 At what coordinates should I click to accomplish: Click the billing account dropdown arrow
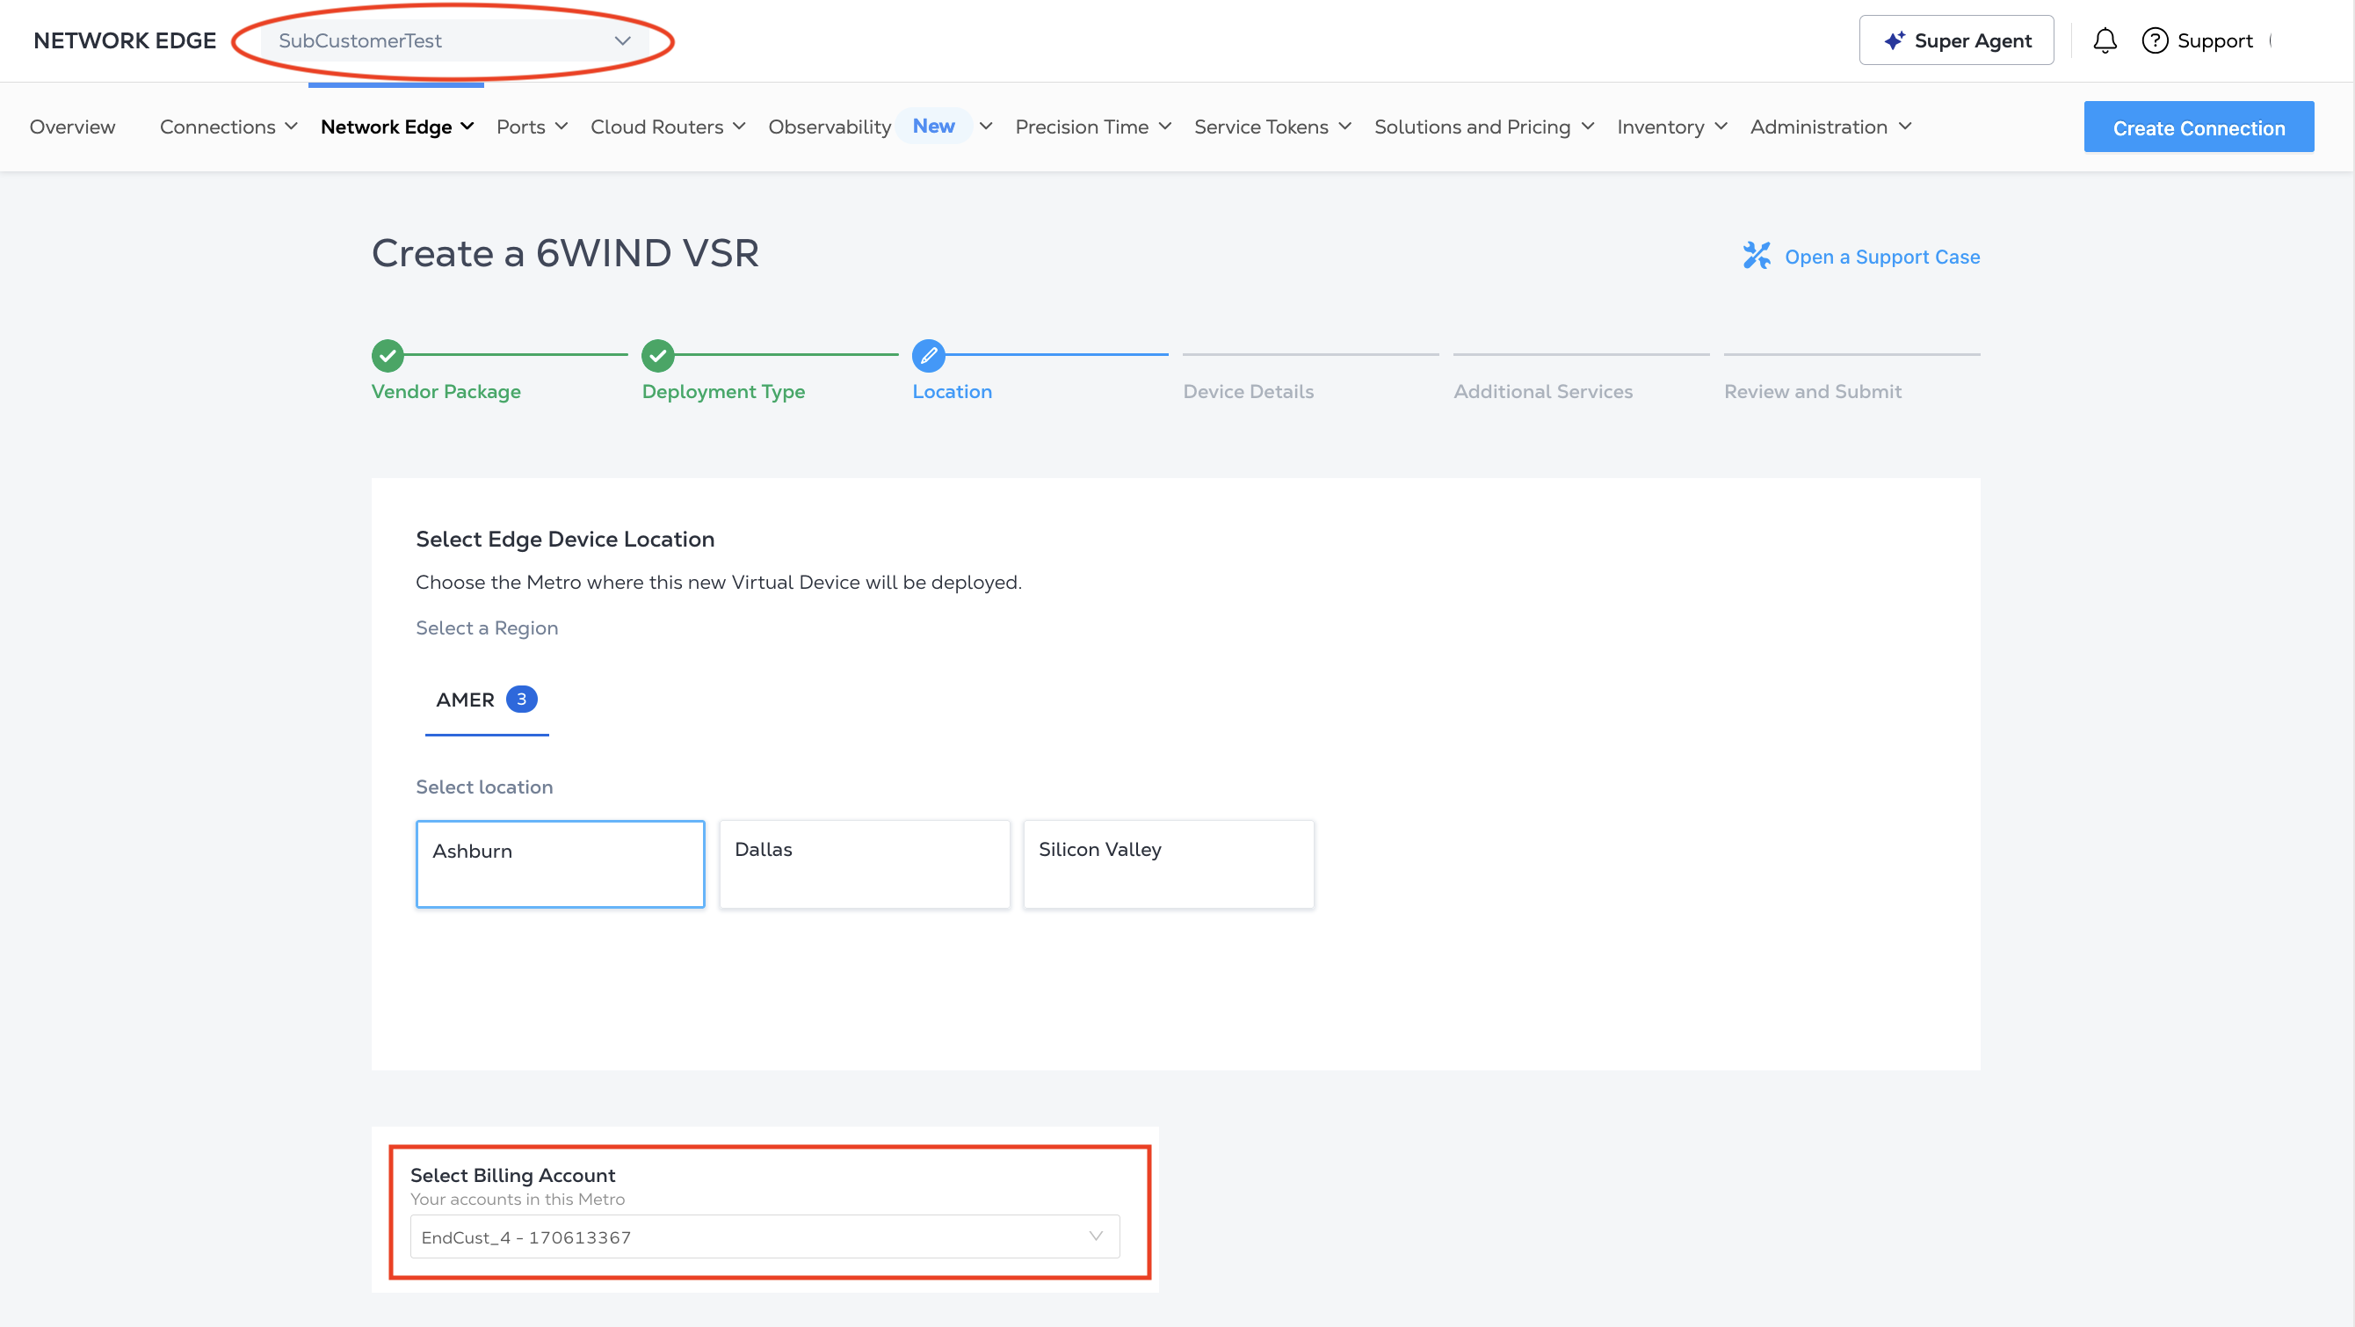pyautogui.click(x=1095, y=1236)
